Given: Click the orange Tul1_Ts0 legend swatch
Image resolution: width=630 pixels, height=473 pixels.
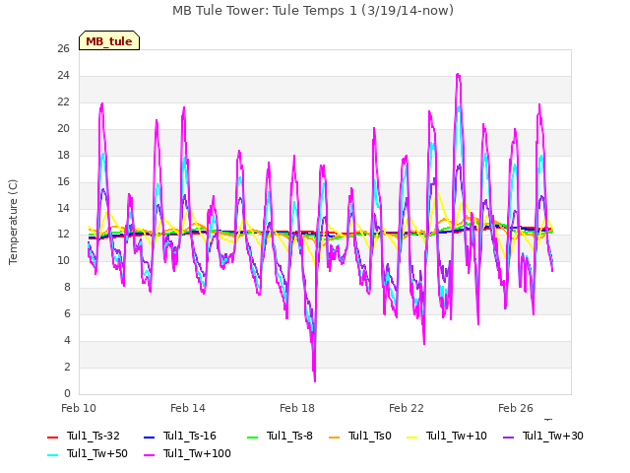Looking at the screenshot, I should (335, 438).
